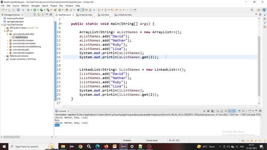Screen dimensions: 267x150
Task: Collapse the YouTubeTutorials project node
Action: tap(2, 25)
